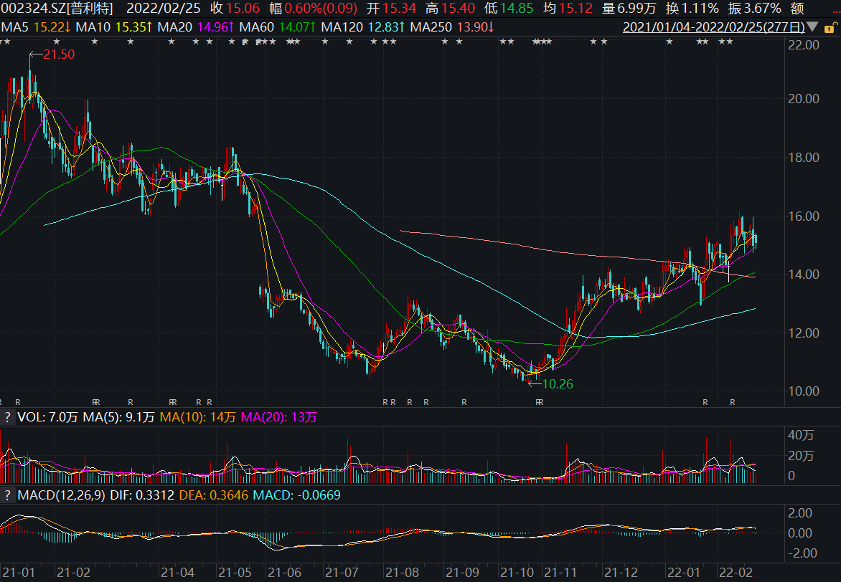Open the VOL panel question mark help
The image size is (841, 582).
pyautogui.click(x=6, y=417)
